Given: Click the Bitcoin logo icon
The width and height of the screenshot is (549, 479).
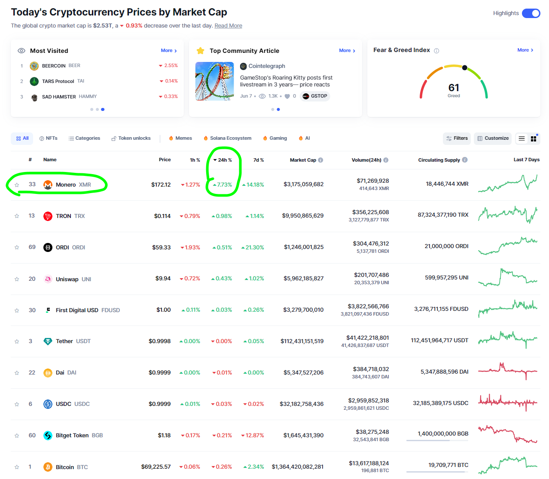Looking at the screenshot, I should coord(48,467).
